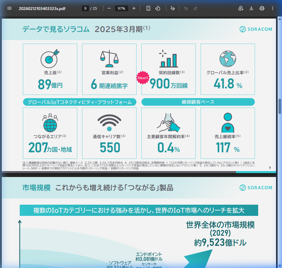
Task: Click the 900万回線 statistic card
Action: point(168,69)
